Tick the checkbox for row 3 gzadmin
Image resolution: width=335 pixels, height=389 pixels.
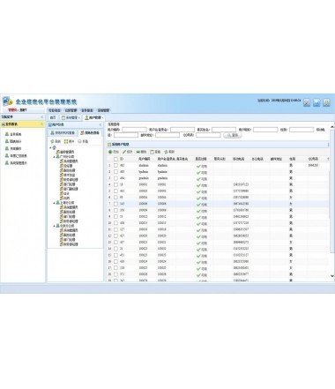click(115, 178)
